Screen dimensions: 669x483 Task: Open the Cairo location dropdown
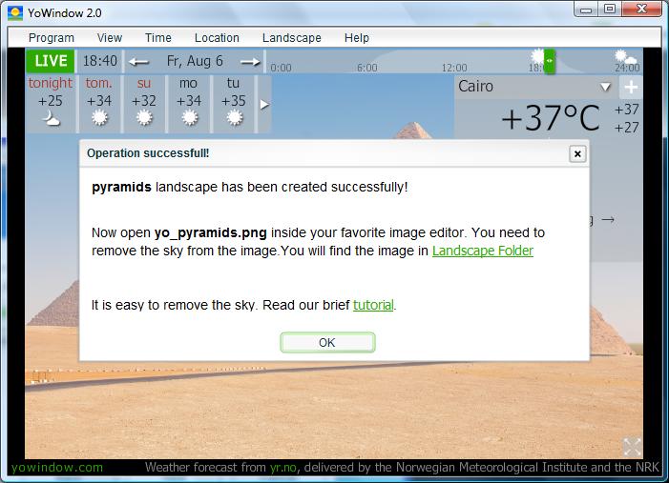click(604, 87)
